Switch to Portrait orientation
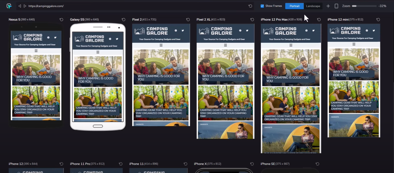The width and height of the screenshot is (394, 173). click(295, 6)
